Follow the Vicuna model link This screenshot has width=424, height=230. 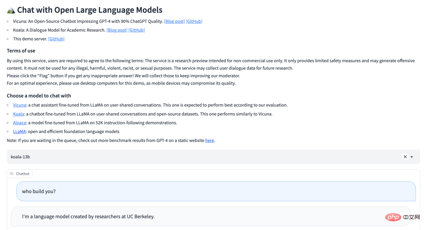pyautogui.click(x=20, y=105)
